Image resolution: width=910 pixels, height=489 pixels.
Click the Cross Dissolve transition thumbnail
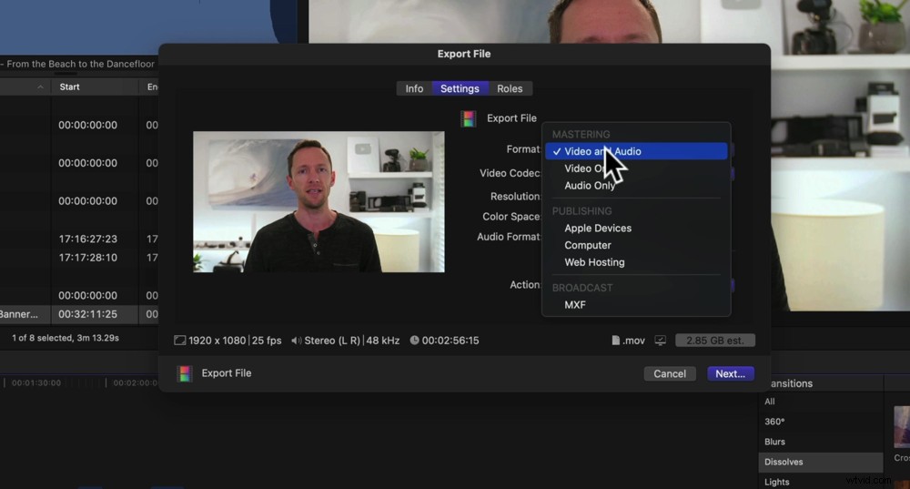tap(902, 427)
